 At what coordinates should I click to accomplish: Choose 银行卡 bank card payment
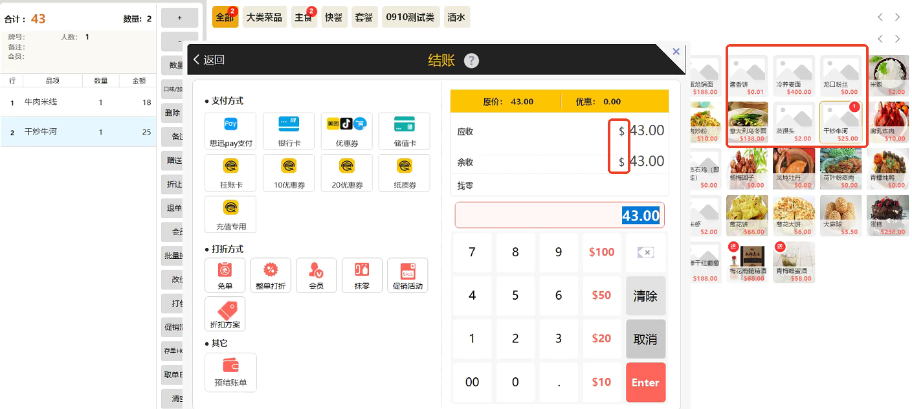tap(289, 131)
